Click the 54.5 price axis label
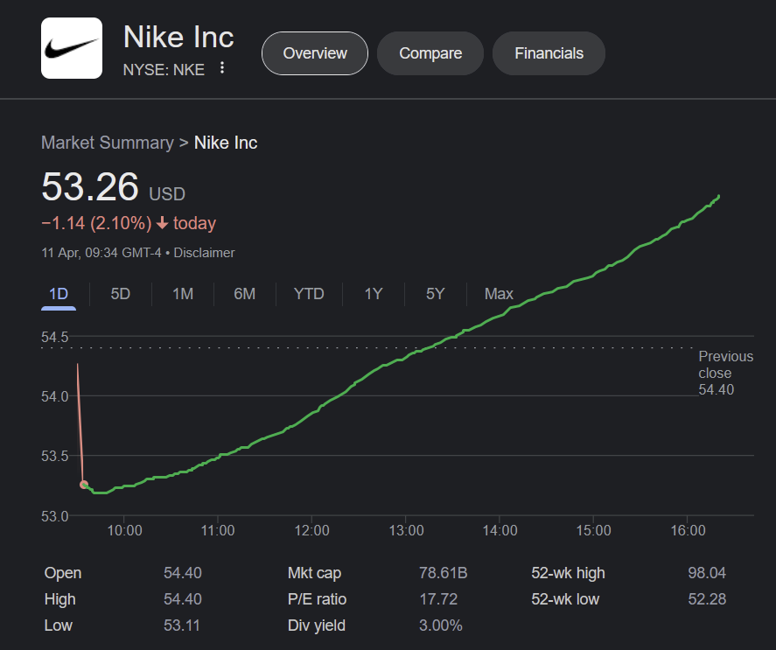776x650 pixels. 54,337
